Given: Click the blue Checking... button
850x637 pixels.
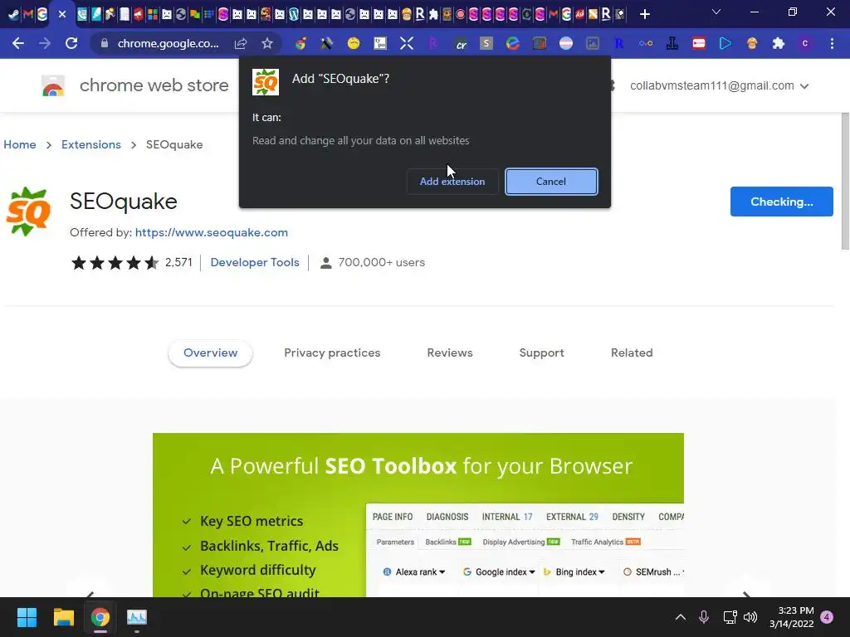Looking at the screenshot, I should click(x=781, y=202).
